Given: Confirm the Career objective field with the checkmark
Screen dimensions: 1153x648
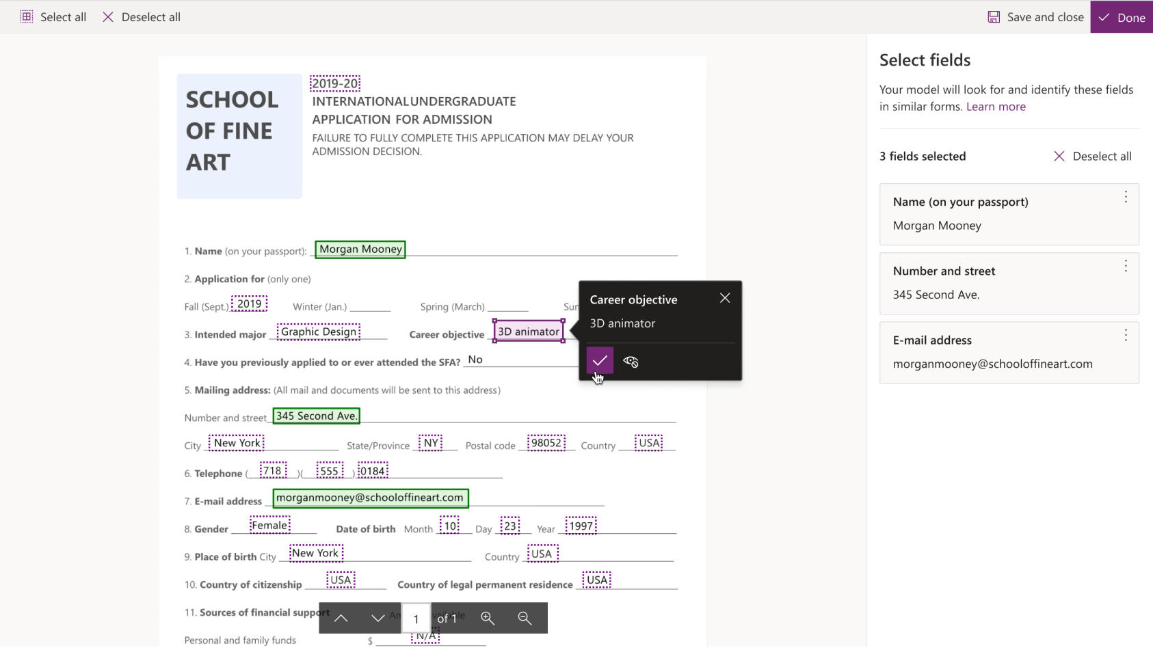Looking at the screenshot, I should click(x=599, y=360).
